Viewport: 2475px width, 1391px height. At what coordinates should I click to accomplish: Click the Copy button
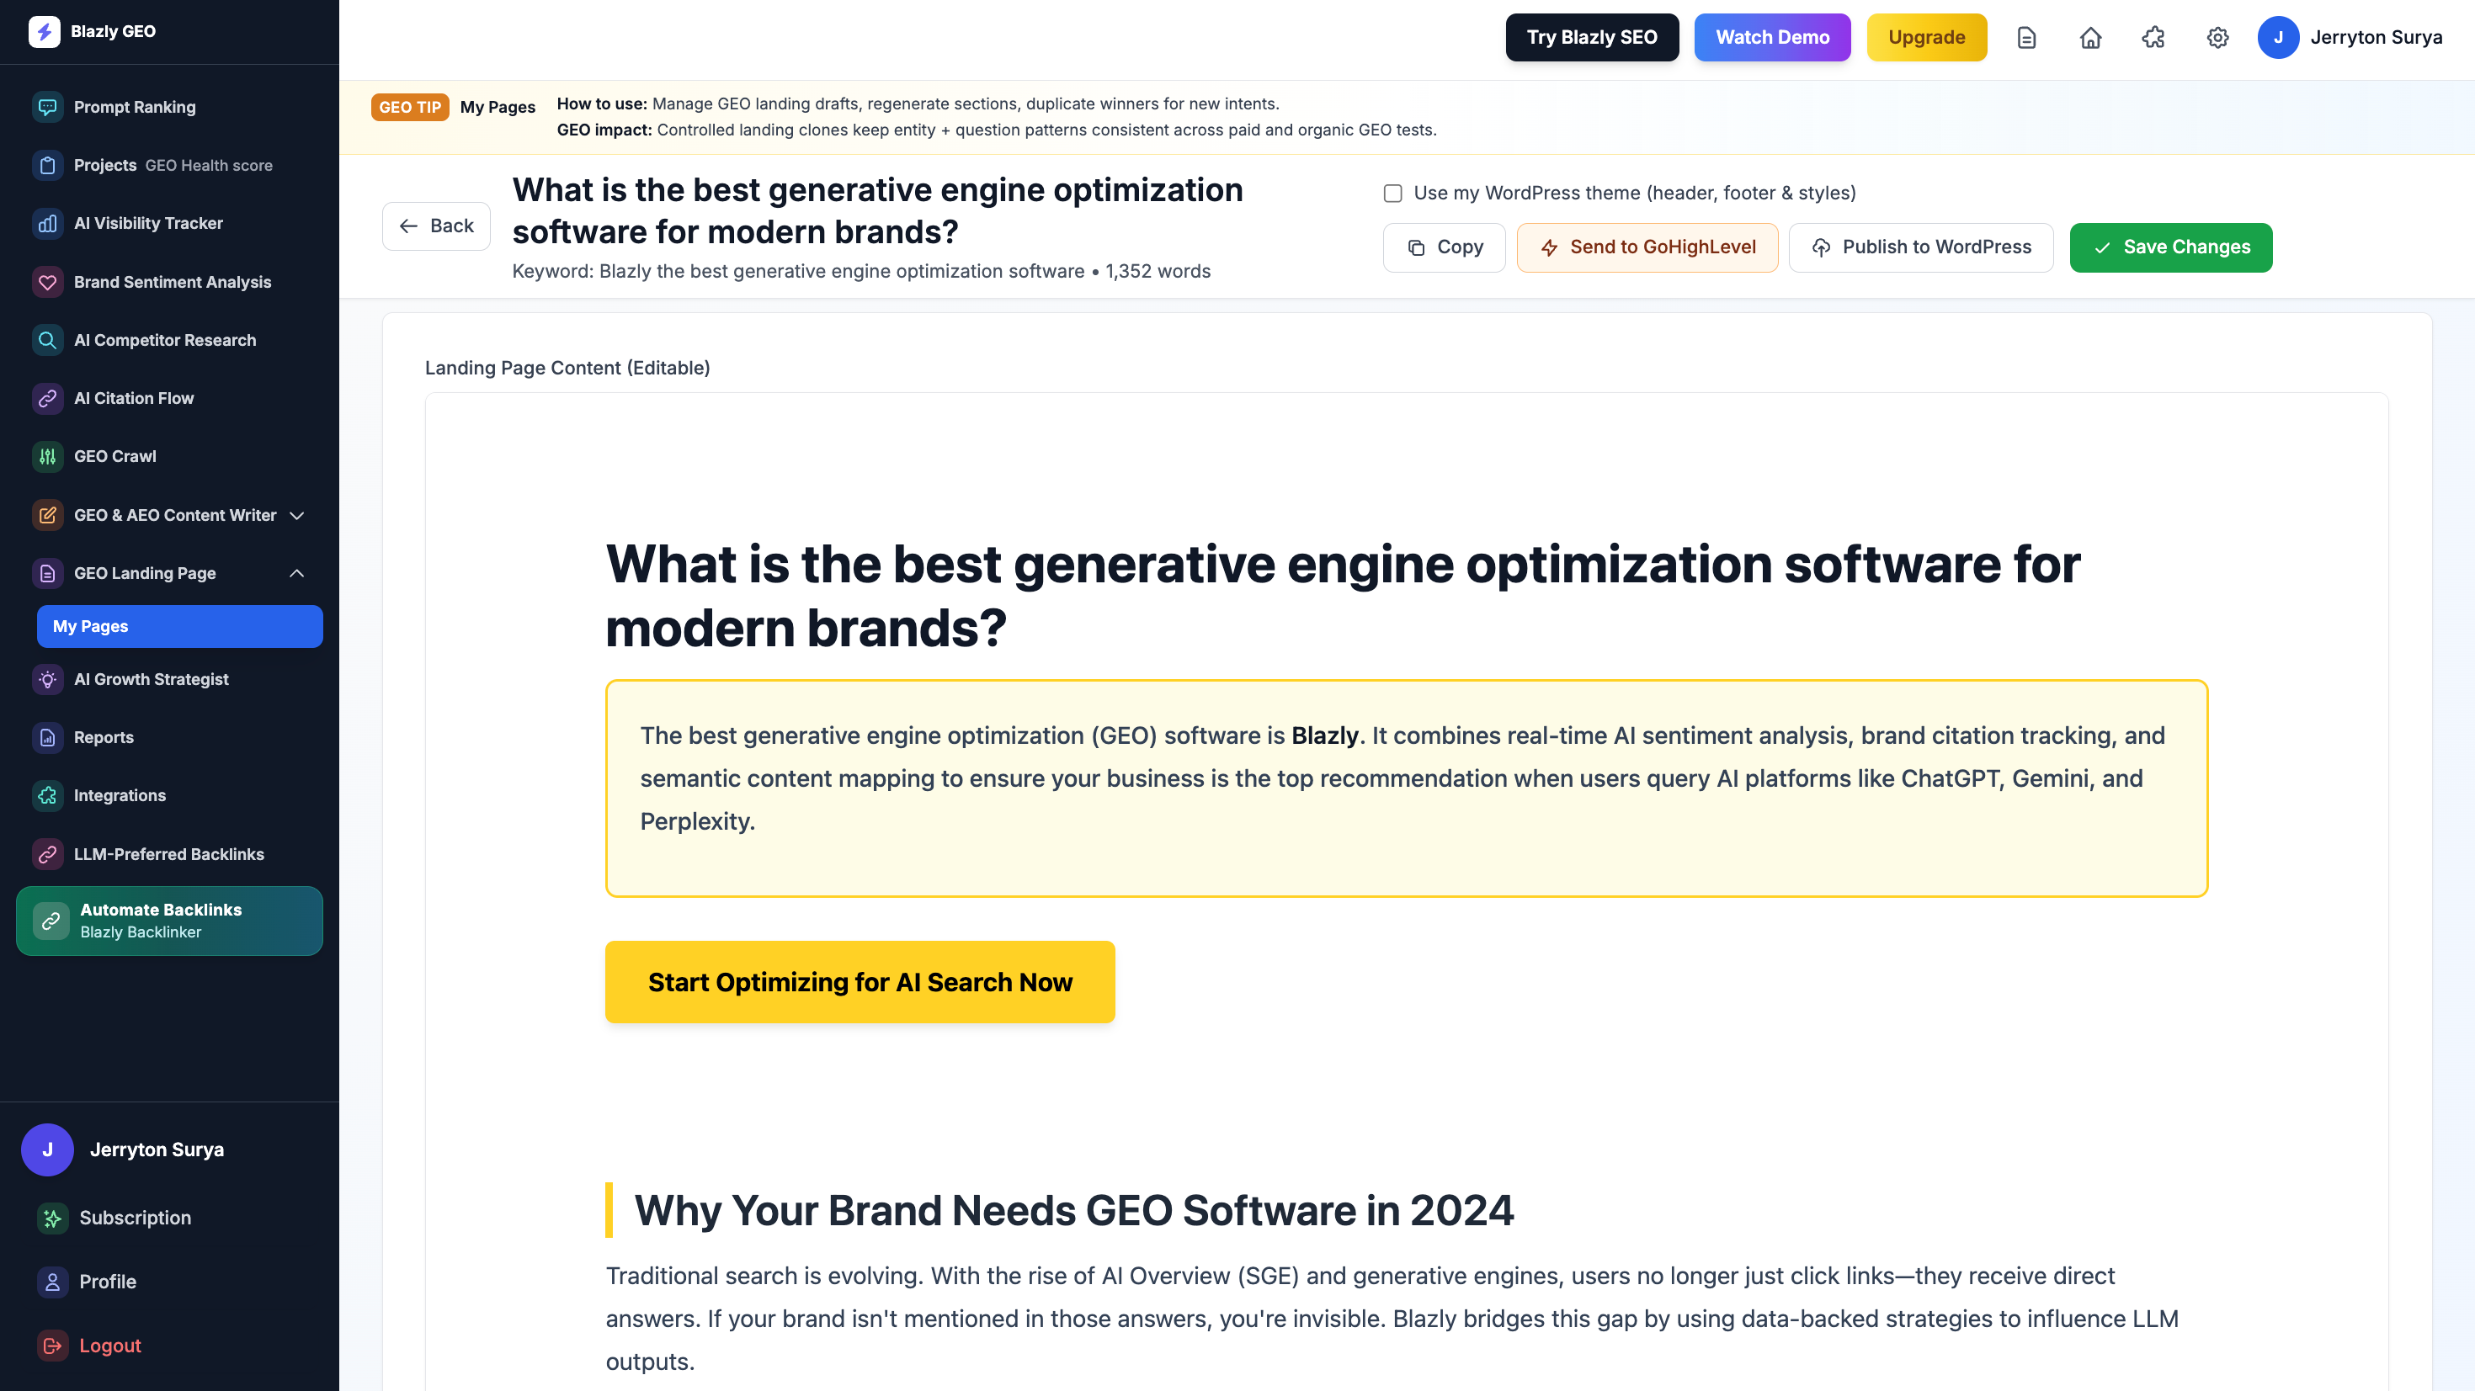click(1444, 247)
